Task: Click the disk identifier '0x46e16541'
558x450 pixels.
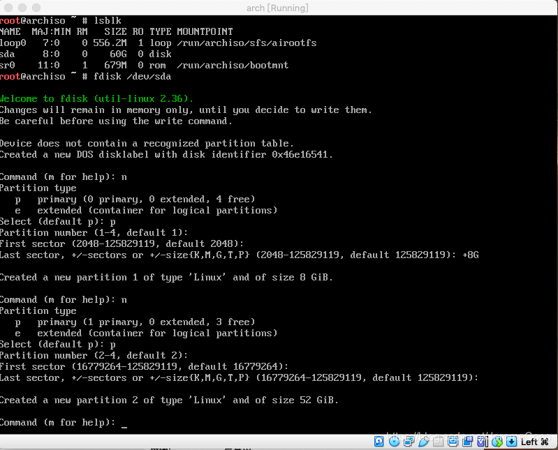Action: point(300,155)
